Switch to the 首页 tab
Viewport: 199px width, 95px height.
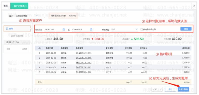click(x=6, y=6)
